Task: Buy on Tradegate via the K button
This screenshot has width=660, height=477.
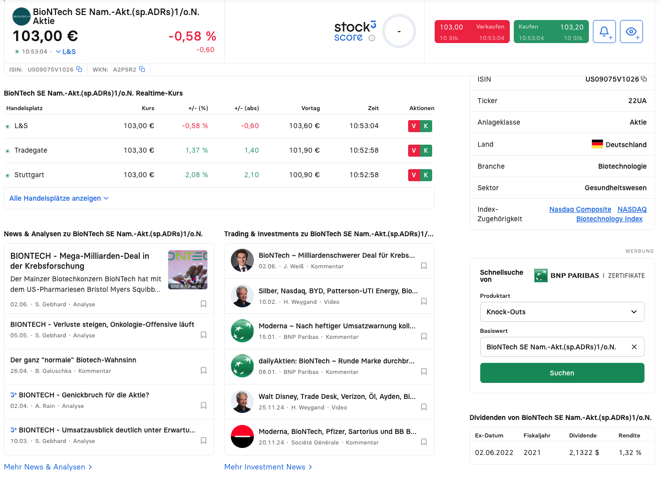Action: click(426, 151)
